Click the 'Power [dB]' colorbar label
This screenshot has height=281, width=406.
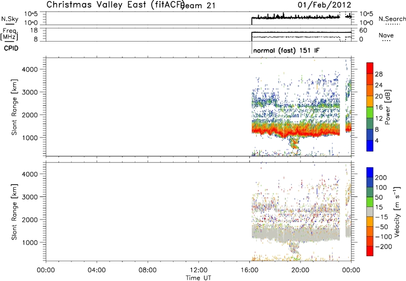coord(387,107)
